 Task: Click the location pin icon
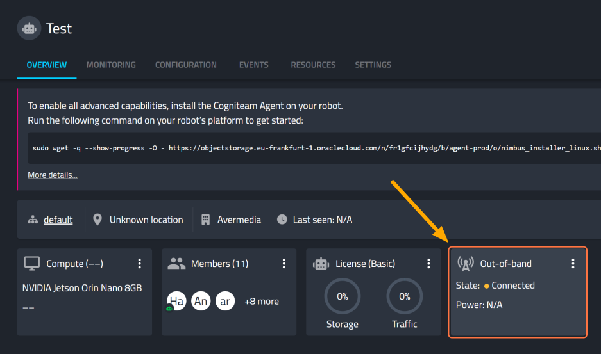click(97, 220)
